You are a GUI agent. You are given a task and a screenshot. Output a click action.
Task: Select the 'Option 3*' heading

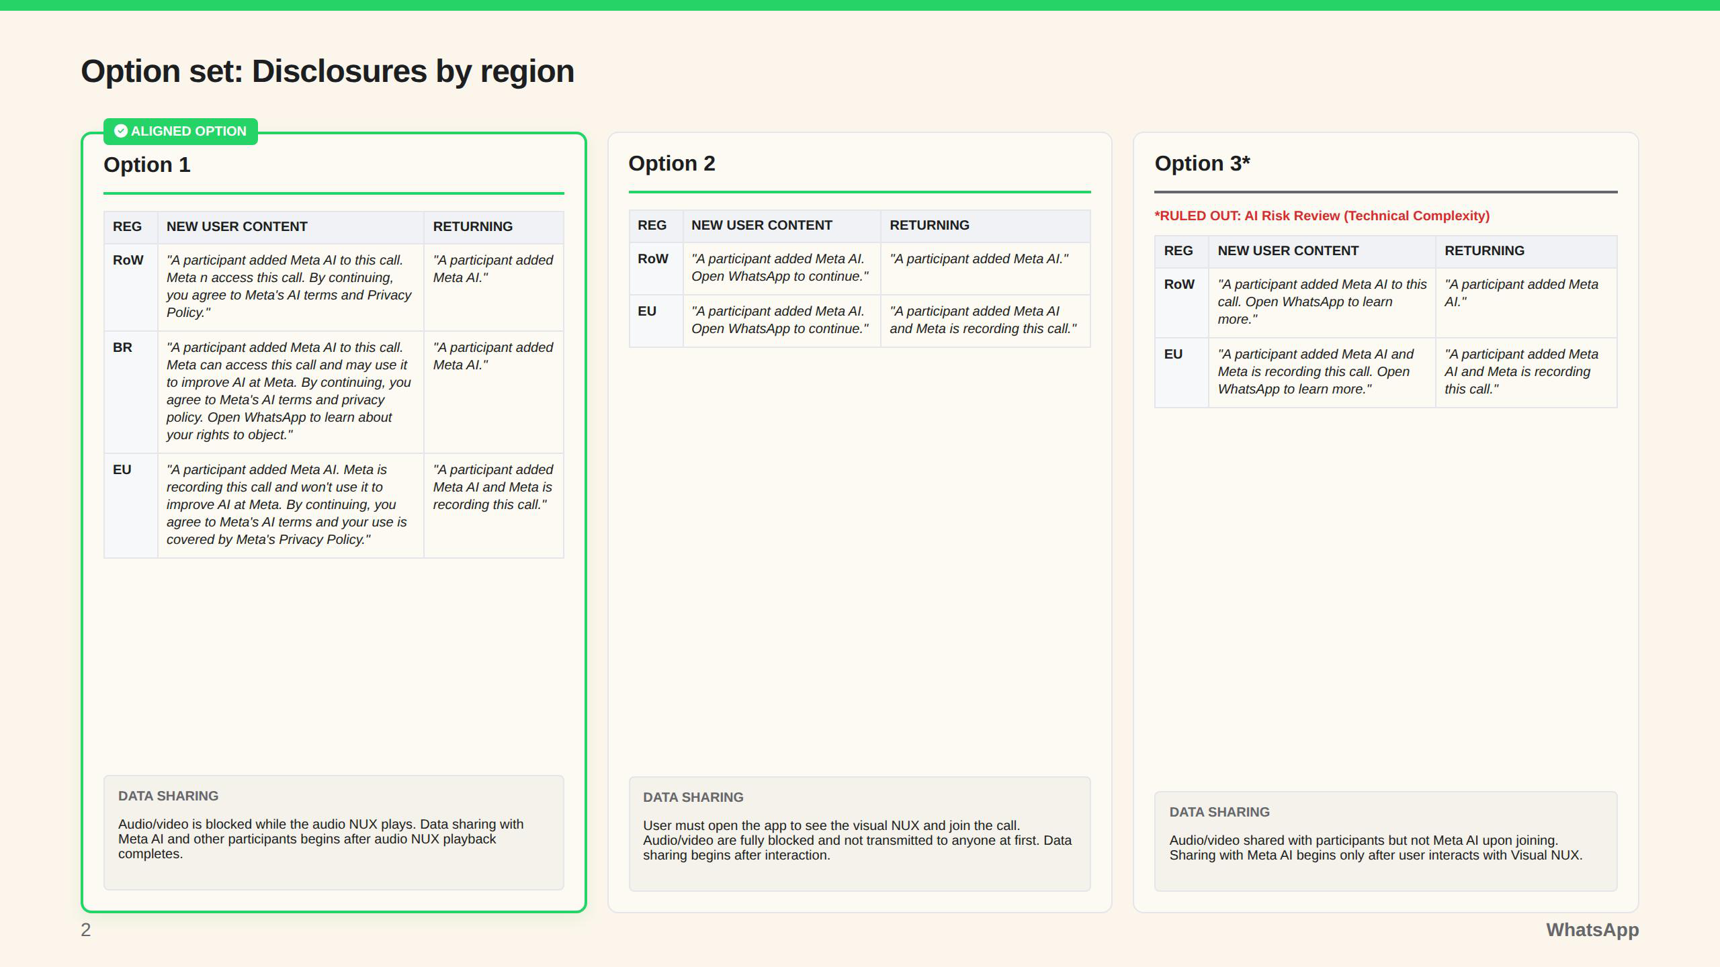coord(1202,164)
